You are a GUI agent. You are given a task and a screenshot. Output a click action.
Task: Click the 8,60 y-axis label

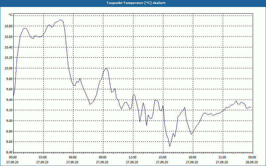9,142
